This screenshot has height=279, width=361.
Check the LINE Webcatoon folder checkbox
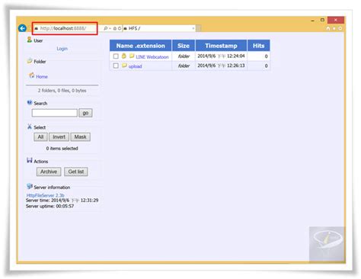116,56
